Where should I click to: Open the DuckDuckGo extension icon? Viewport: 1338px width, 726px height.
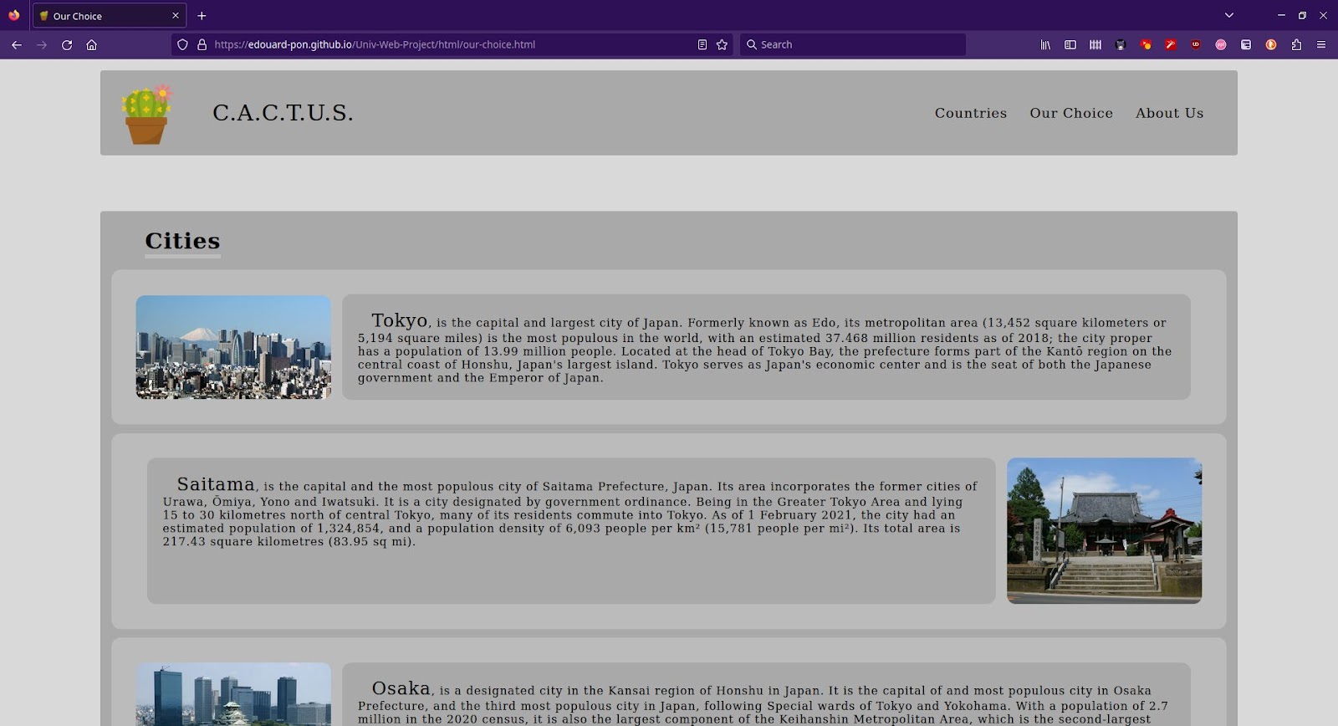tap(1271, 44)
